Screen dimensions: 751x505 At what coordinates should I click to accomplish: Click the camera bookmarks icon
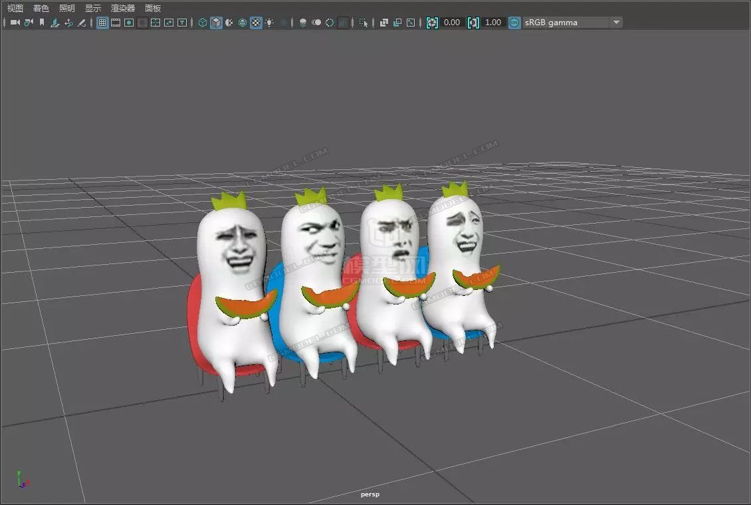click(x=42, y=23)
